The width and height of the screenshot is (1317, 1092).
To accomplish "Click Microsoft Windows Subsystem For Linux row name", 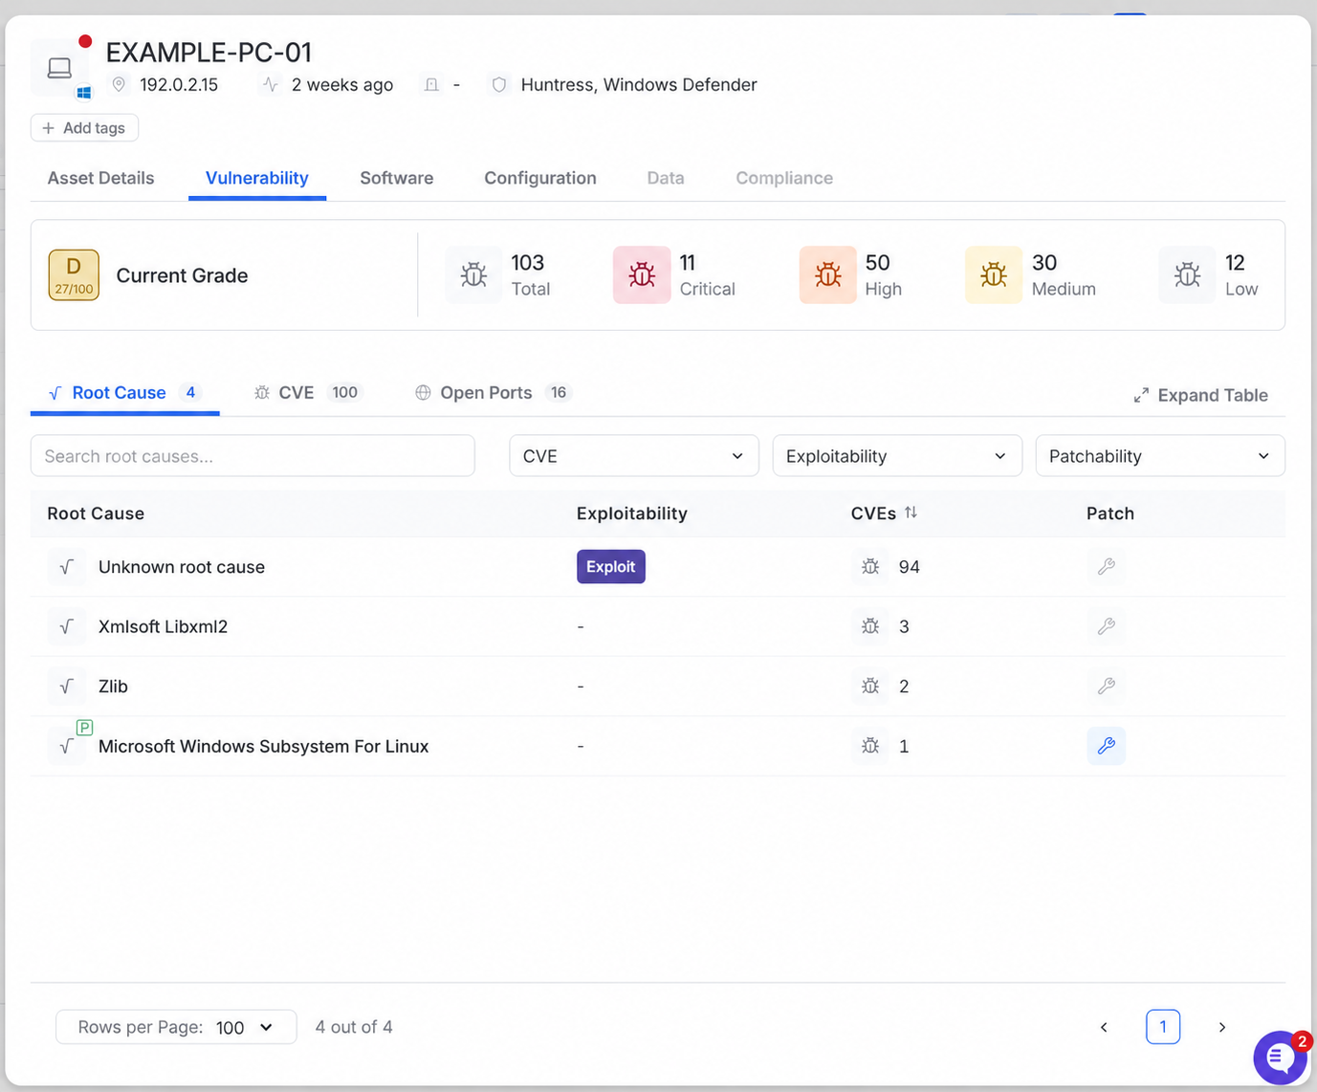I will [x=263, y=747].
